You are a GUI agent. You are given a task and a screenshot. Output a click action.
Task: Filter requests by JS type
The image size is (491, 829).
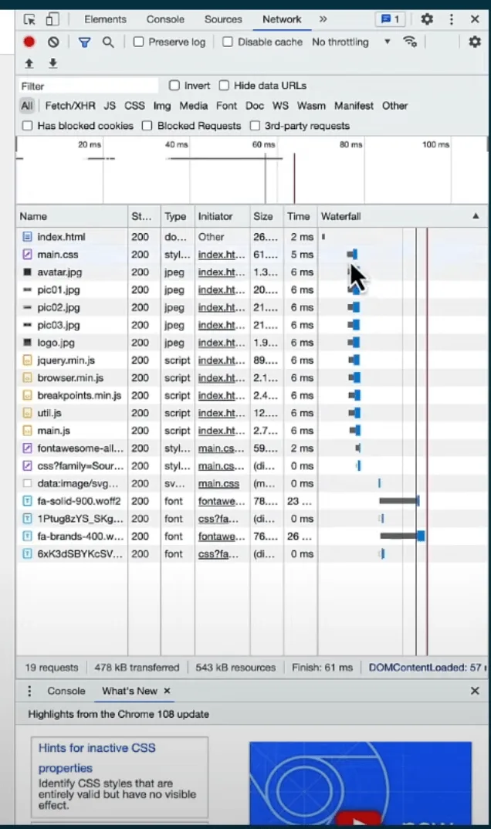(x=110, y=106)
